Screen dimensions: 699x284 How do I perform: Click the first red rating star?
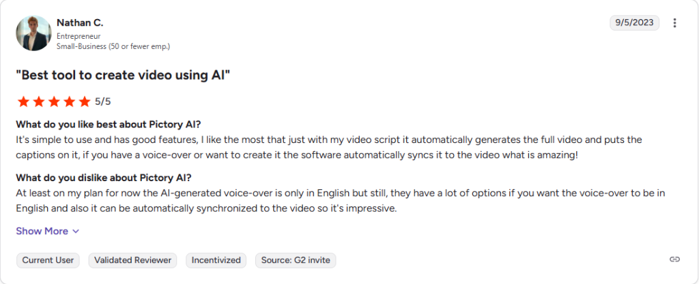point(23,101)
